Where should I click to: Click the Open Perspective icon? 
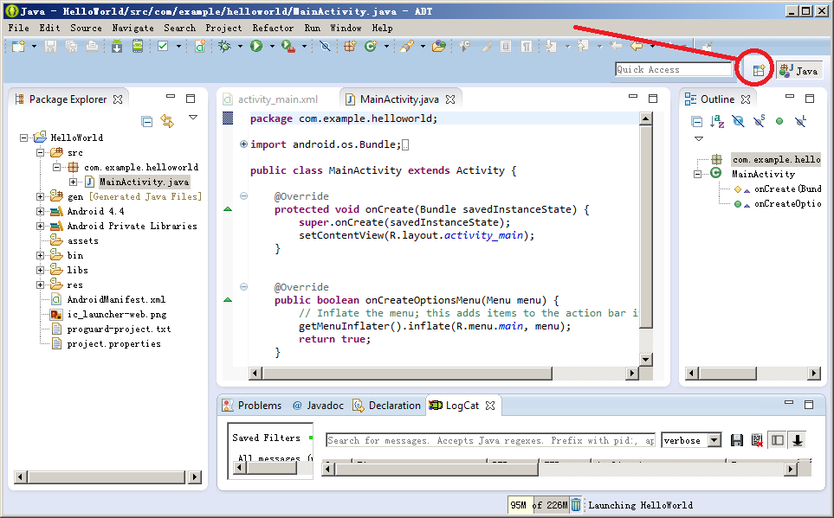click(759, 69)
